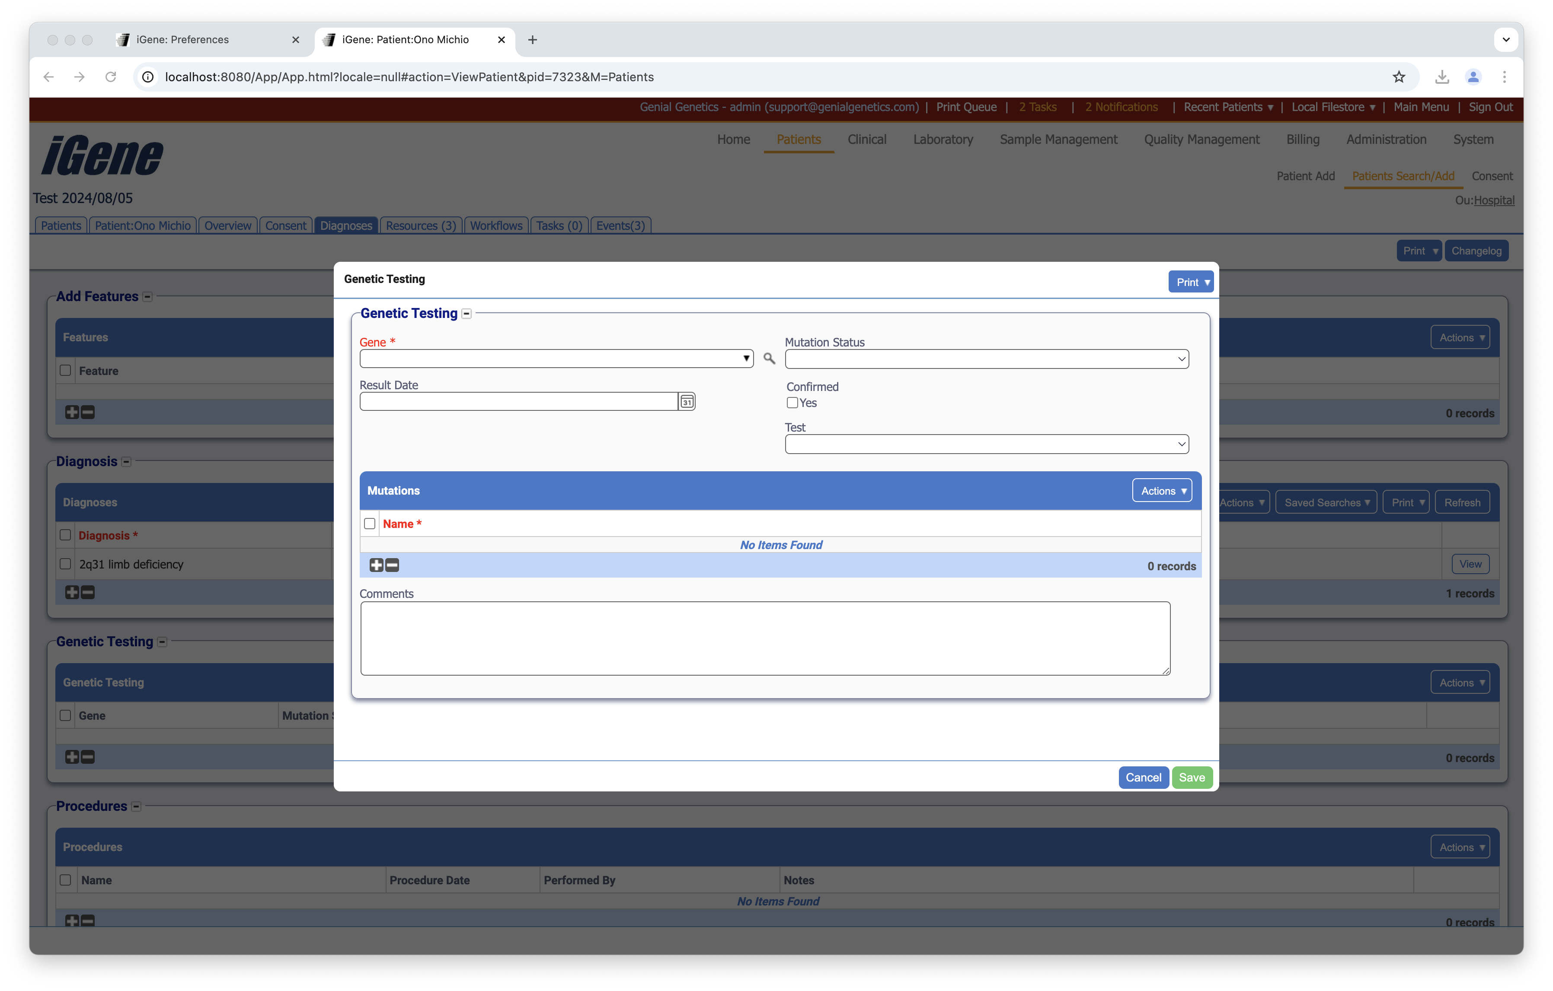This screenshot has width=1553, height=991.
Task: Open the dialog's Print dropdown button
Action: point(1191,282)
